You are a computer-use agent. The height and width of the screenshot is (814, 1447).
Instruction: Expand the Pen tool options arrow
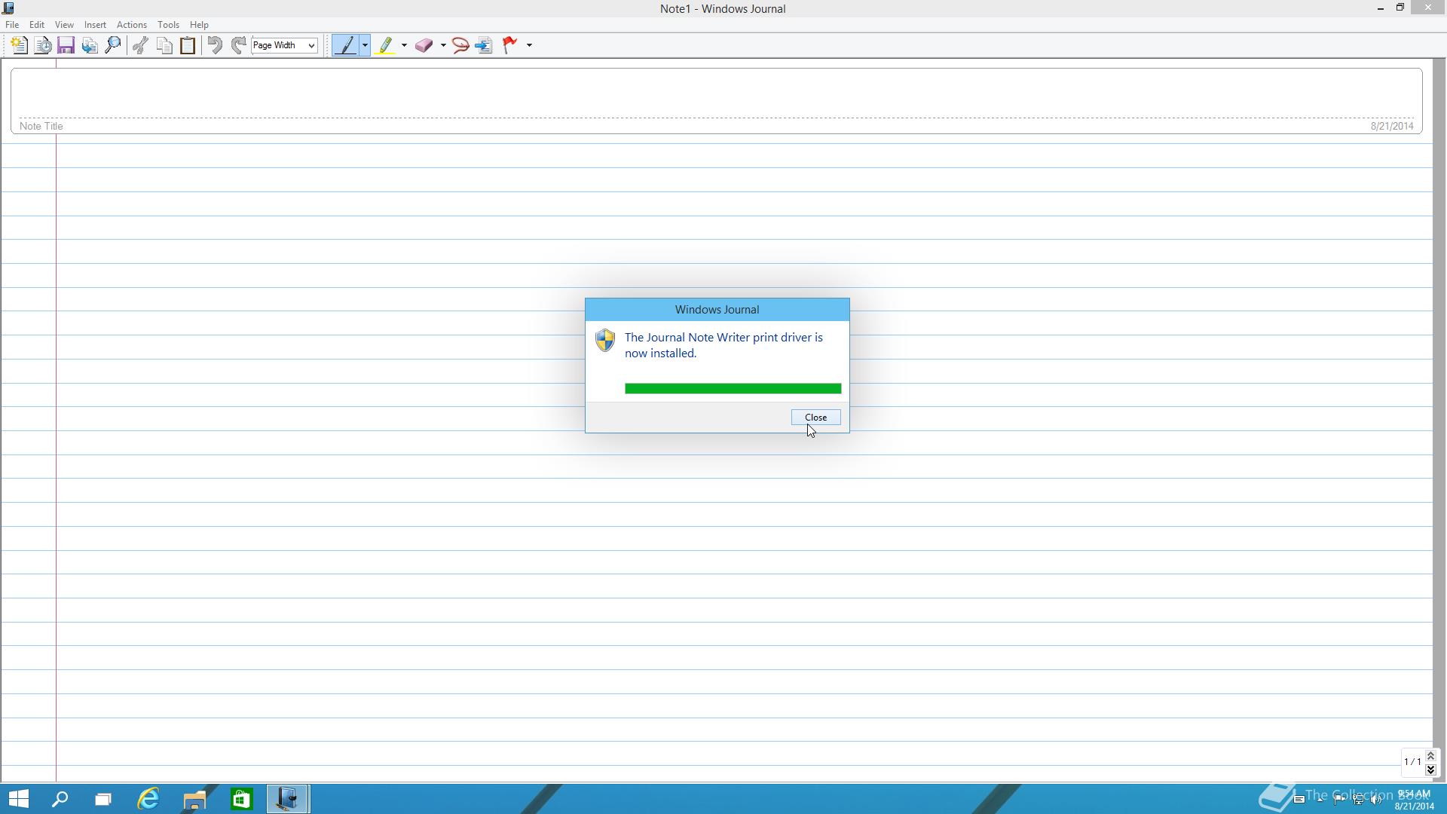click(365, 45)
